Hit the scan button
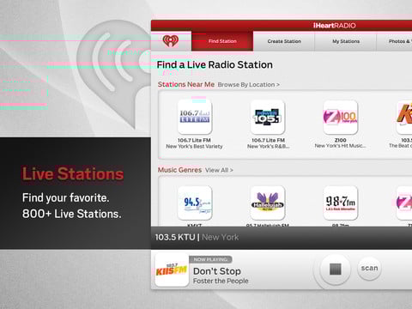The height and width of the screenshot is (309, 412). (x=369, y=268)
